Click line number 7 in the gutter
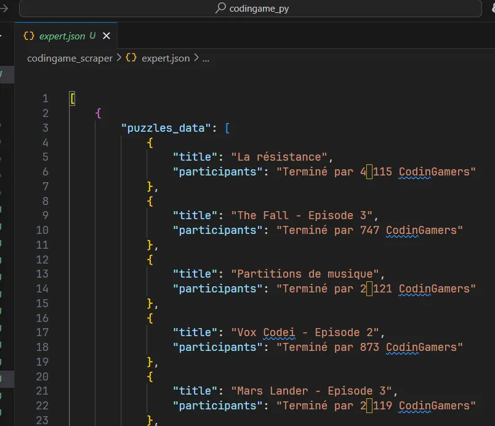 (x=46, y=187)
